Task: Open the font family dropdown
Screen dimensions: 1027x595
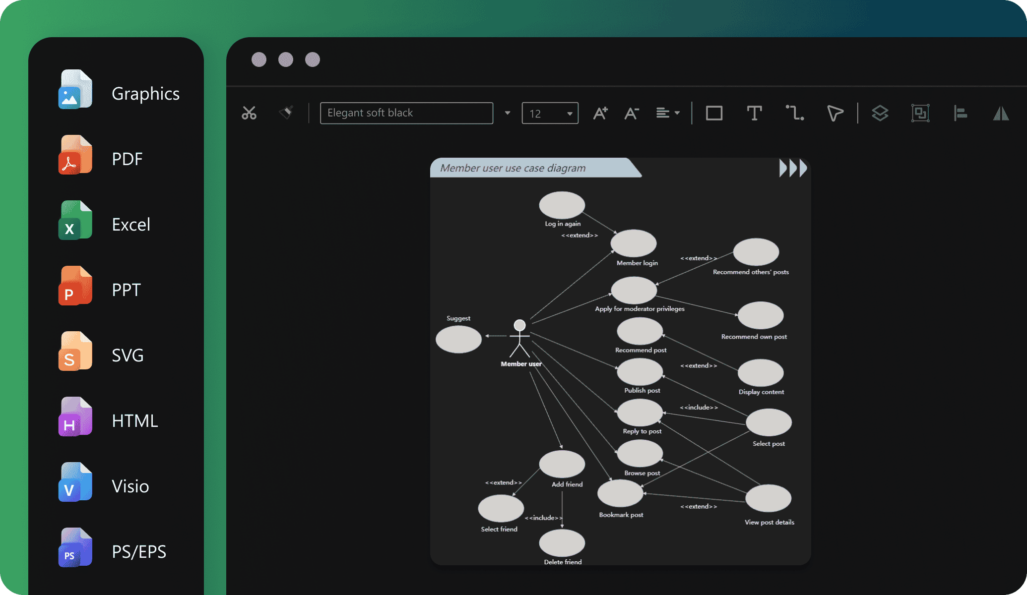Action: click(x=508, y=113)
